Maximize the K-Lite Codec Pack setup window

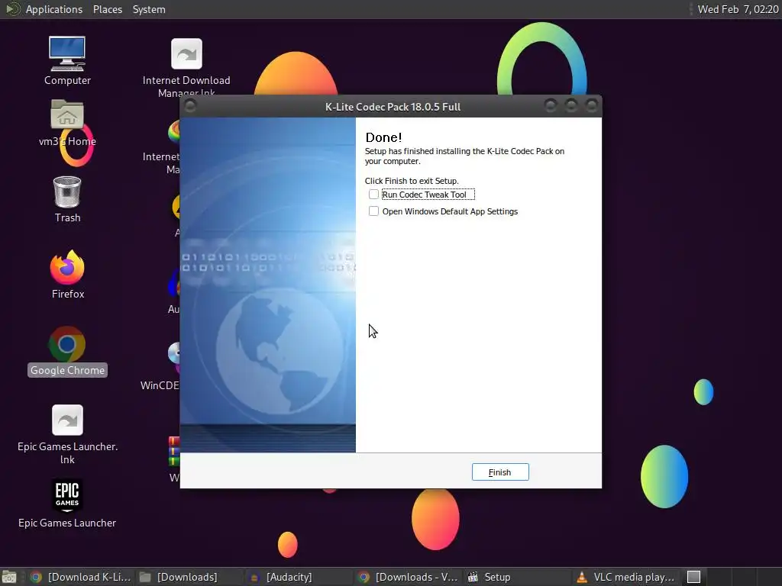571,105
